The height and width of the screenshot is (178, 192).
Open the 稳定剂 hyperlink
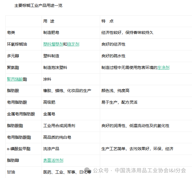(73, 44)
